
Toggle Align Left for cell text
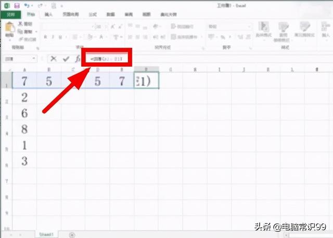pos(130,37)
